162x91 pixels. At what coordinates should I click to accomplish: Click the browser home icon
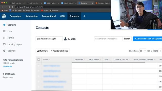(13, 7)
